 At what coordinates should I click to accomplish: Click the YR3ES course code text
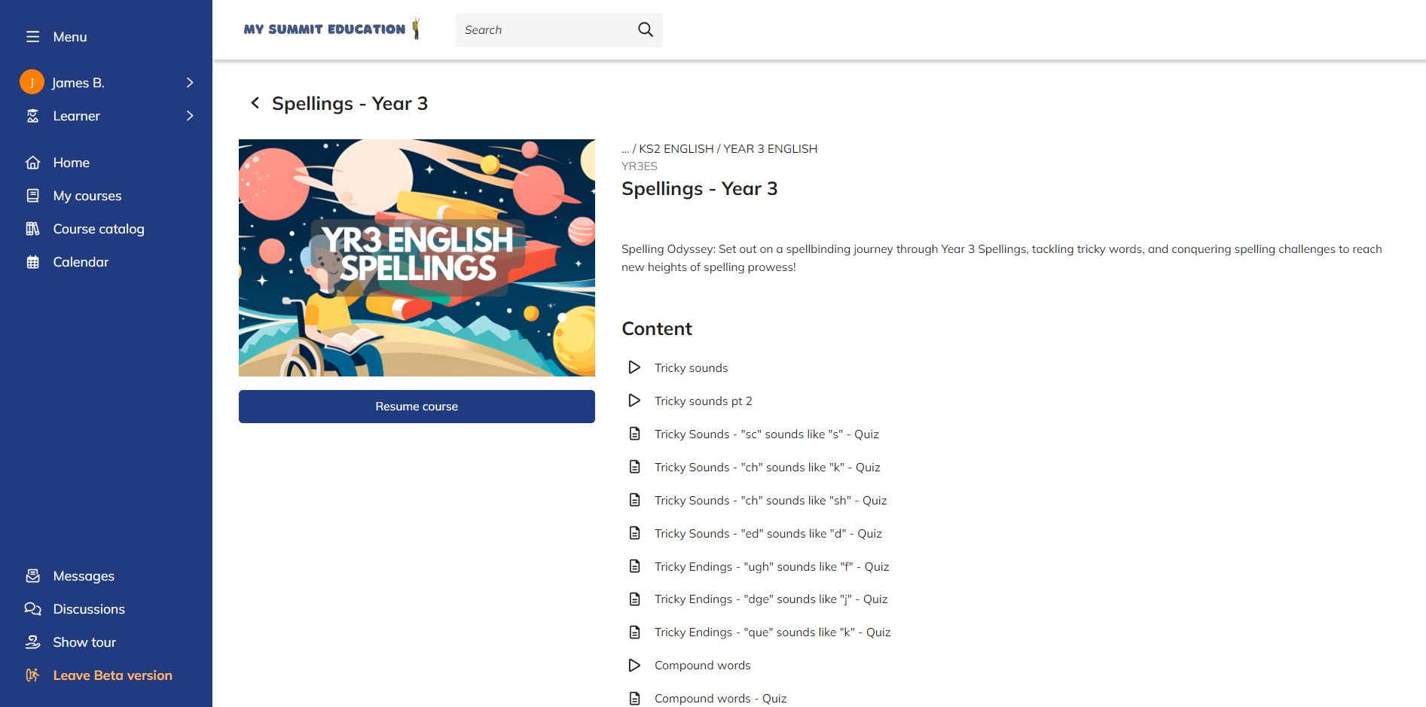tap(640, 166)
